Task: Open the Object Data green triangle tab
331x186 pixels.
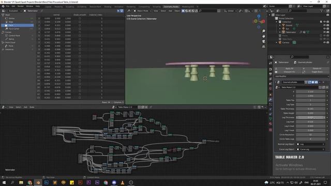Action: point(270,119)
